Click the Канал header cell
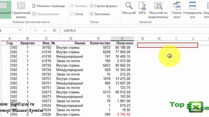Image resolution: width=209 pixels, height=117 pixels. coord(71,43)
